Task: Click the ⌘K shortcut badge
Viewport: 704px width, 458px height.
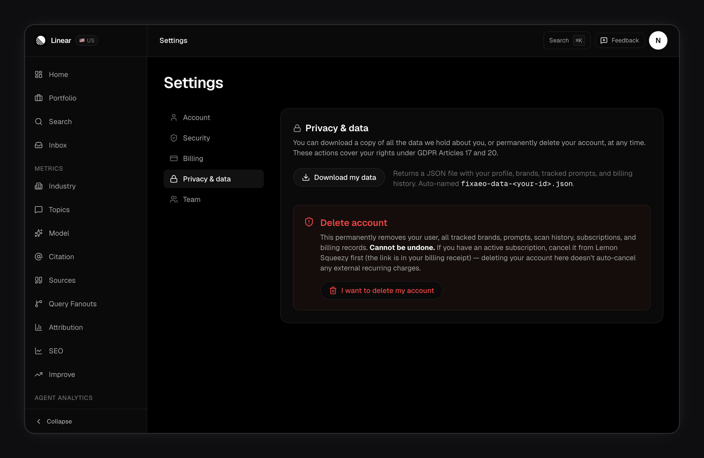Action: tap(579, 41)
